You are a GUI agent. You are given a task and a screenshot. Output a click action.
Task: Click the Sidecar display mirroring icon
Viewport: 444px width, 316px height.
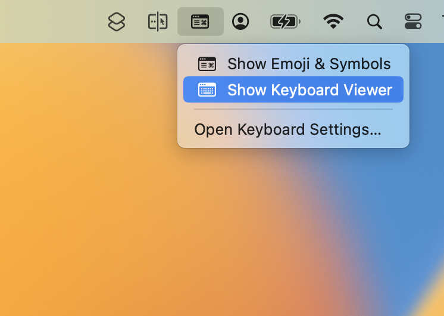tap(158, 21)
